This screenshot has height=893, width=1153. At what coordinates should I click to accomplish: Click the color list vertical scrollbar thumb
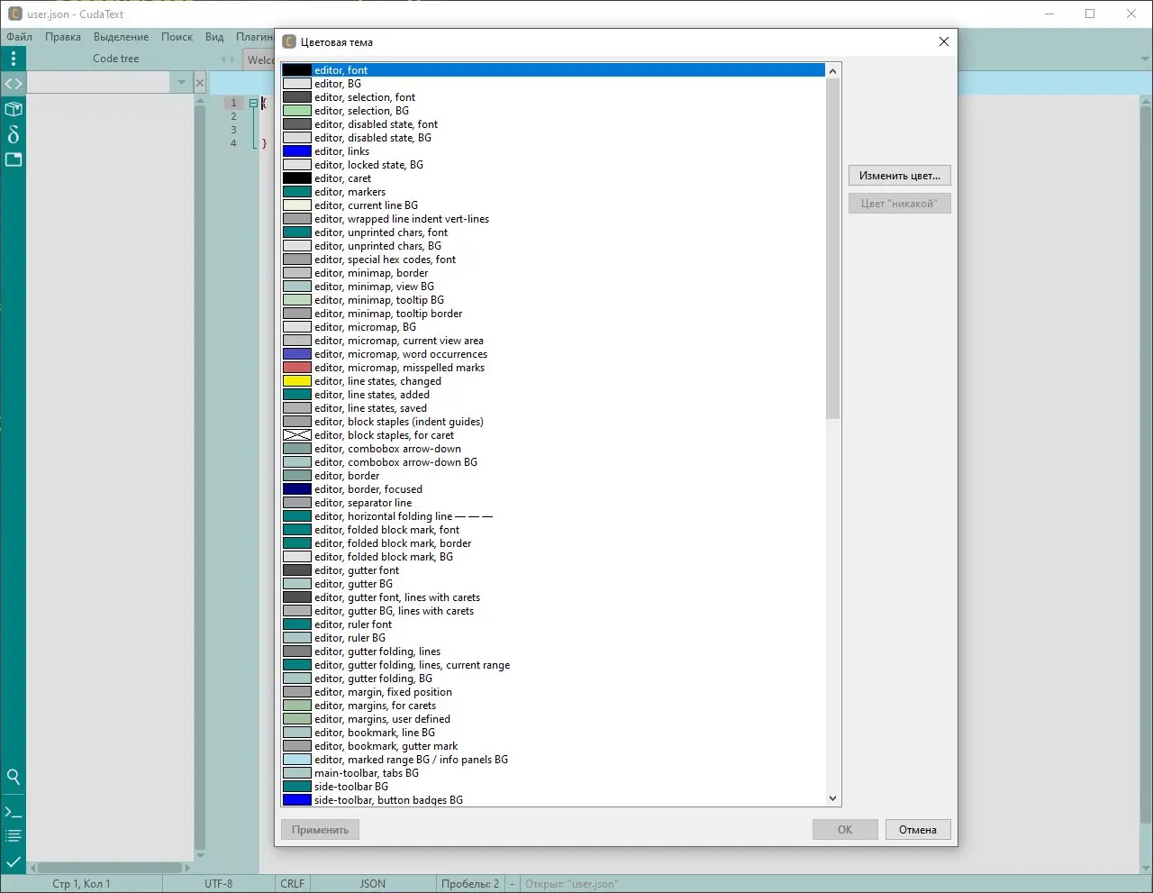[832, 249]
